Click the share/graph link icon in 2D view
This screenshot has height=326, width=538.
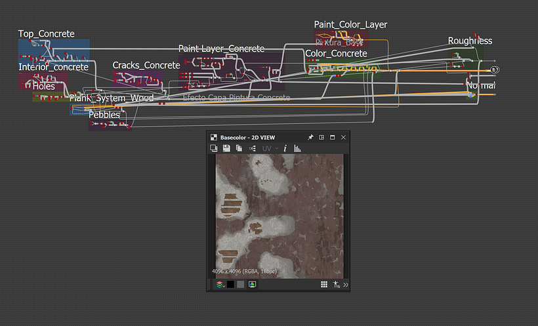coord(253,149)
